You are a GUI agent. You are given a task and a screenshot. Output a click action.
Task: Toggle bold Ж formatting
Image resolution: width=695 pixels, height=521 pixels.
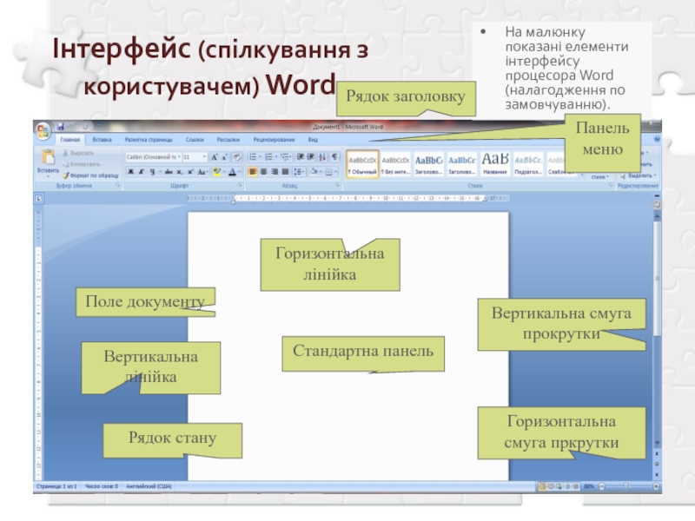tap(130, 172)
